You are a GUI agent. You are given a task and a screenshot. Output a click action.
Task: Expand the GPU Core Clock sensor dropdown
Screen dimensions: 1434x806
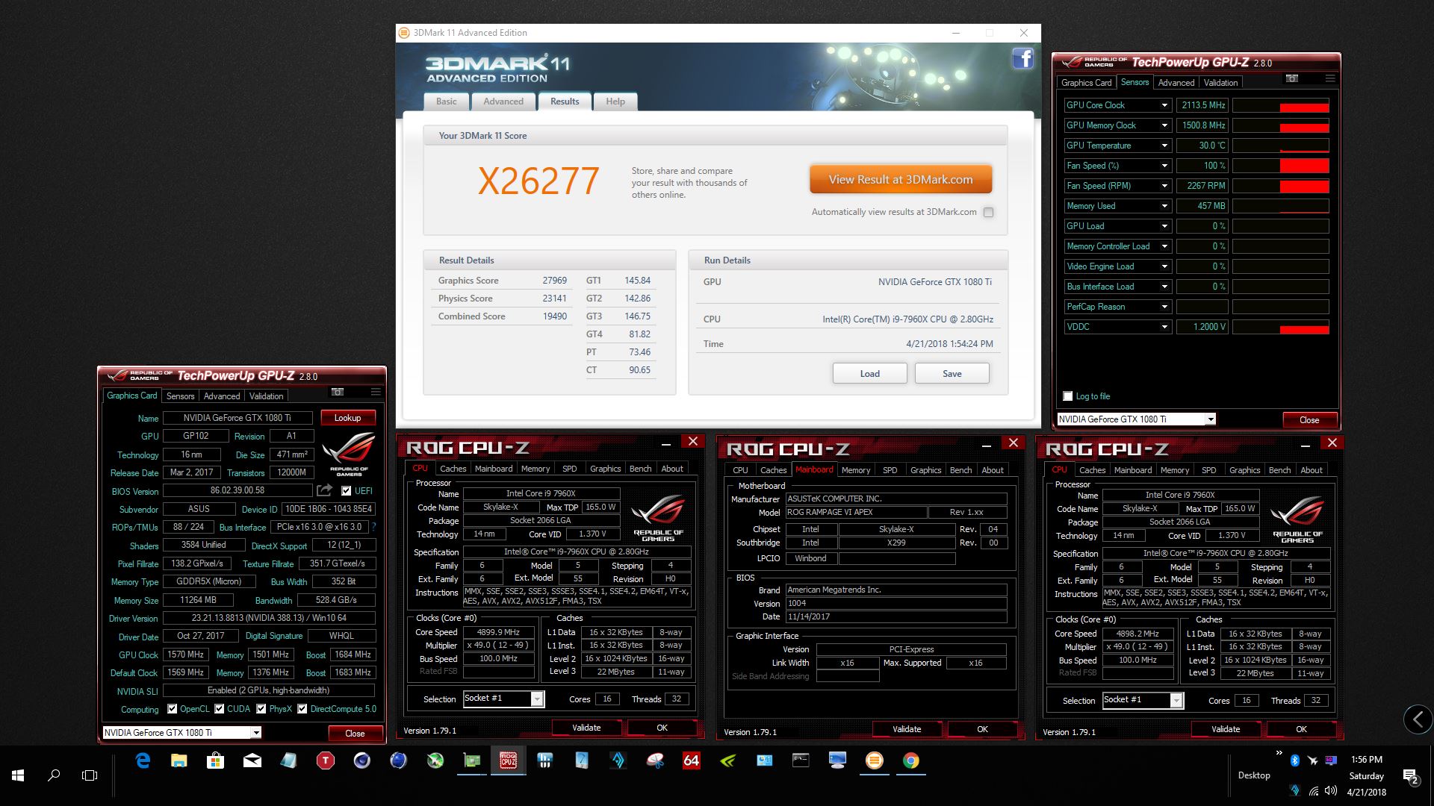(1164, 105)
